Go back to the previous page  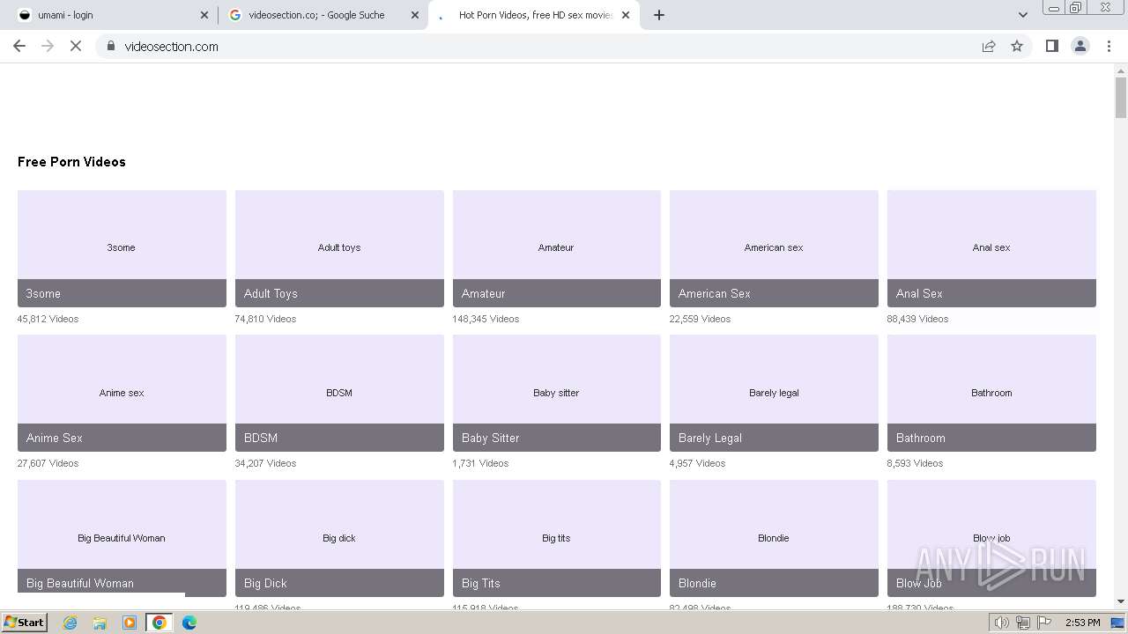click(19, 46)
